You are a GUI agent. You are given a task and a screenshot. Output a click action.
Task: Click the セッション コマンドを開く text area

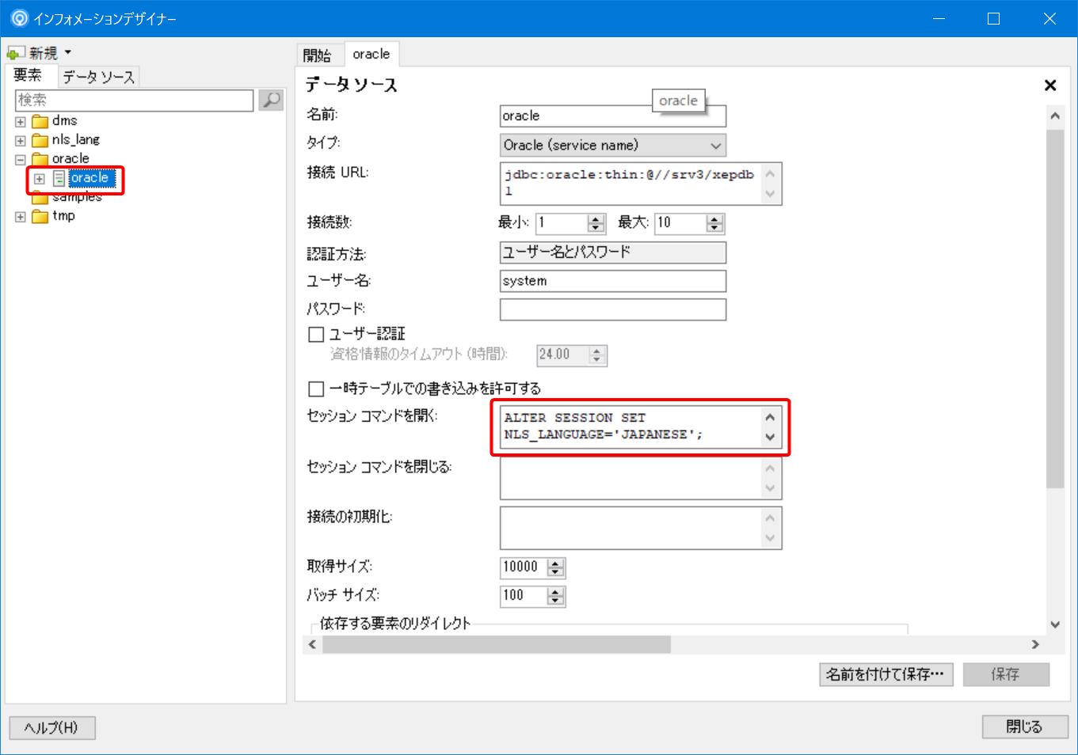pyautogui.click(x=641, y=427)
